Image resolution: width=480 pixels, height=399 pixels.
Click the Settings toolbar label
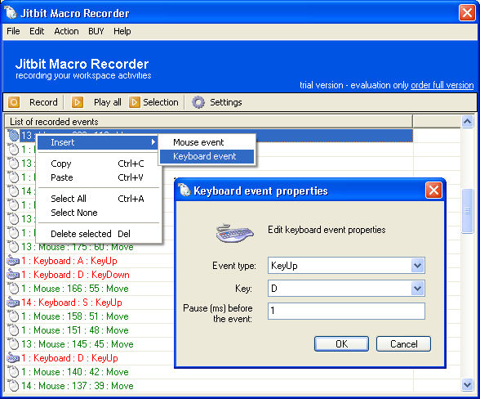pos(226,102)
